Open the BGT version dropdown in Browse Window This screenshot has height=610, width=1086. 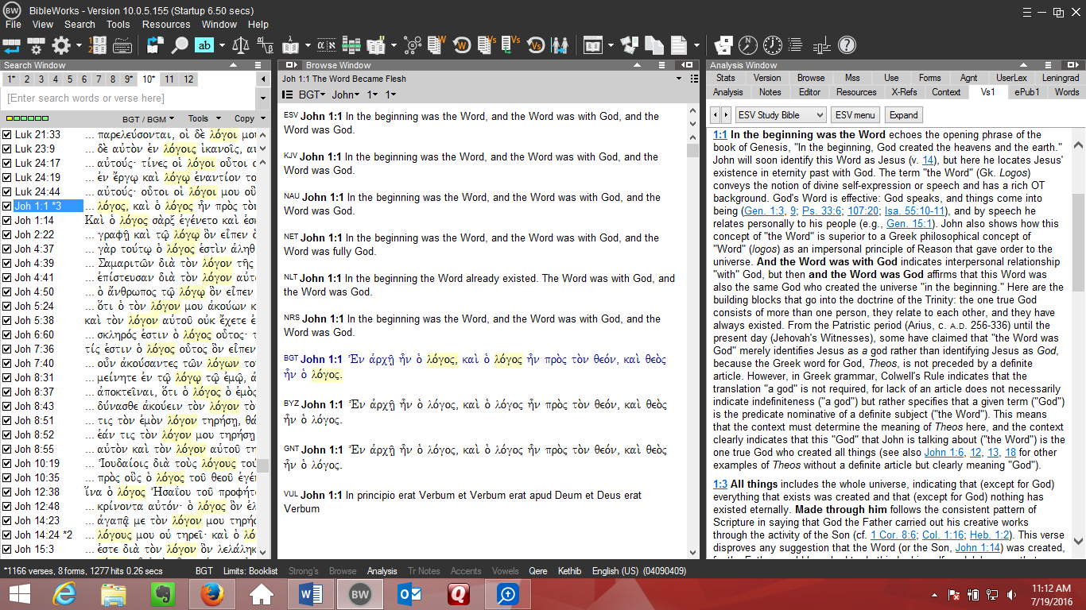click(x=312, y=95)
